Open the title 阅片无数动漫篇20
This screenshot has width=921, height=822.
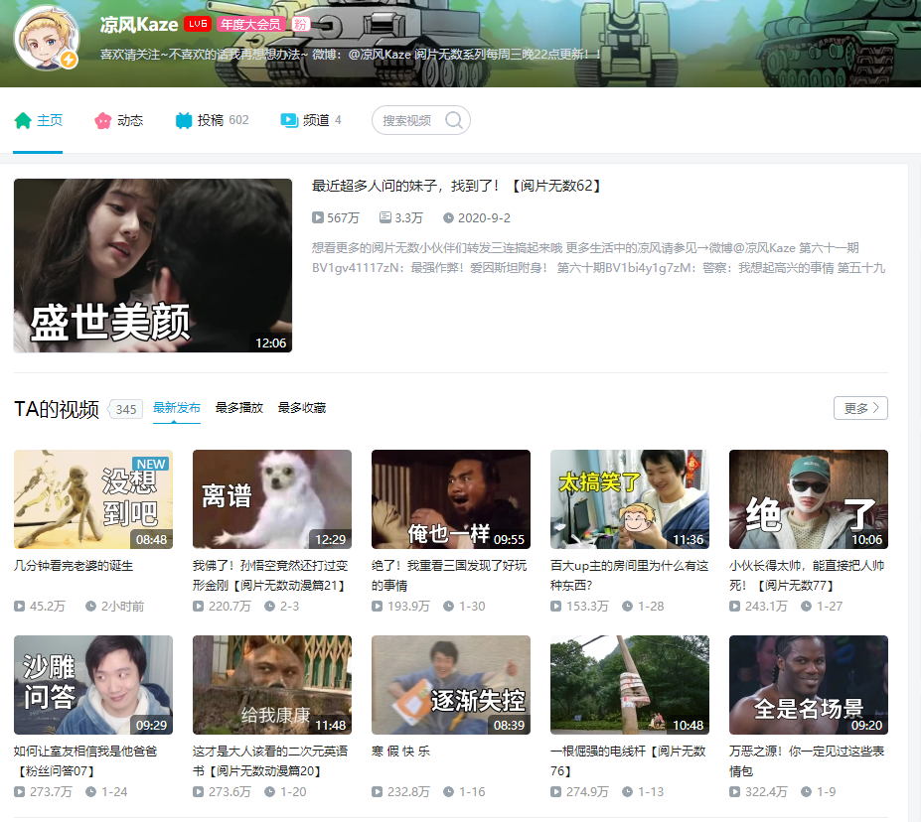(x=270, y=761)
